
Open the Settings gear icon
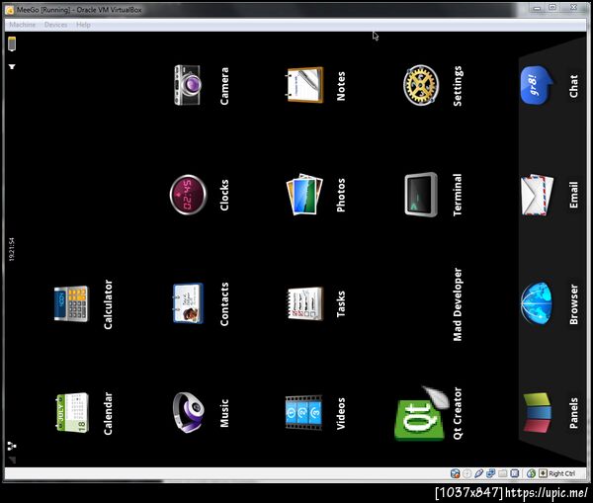[421, 85]
